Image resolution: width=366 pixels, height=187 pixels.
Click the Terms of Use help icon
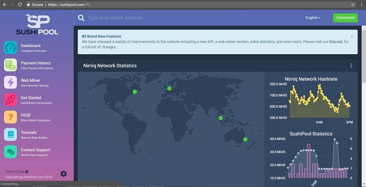coord(27,172)
